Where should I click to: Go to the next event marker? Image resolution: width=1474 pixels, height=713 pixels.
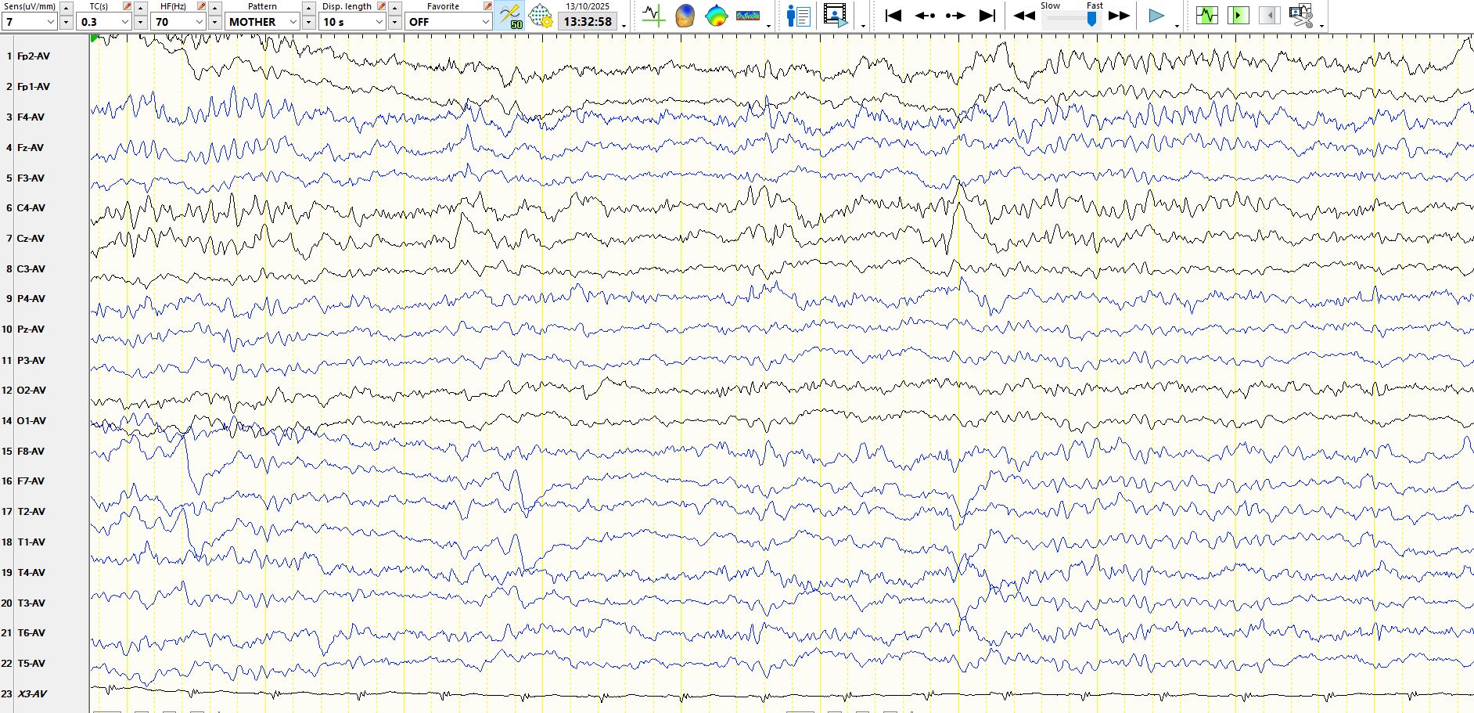956,16
